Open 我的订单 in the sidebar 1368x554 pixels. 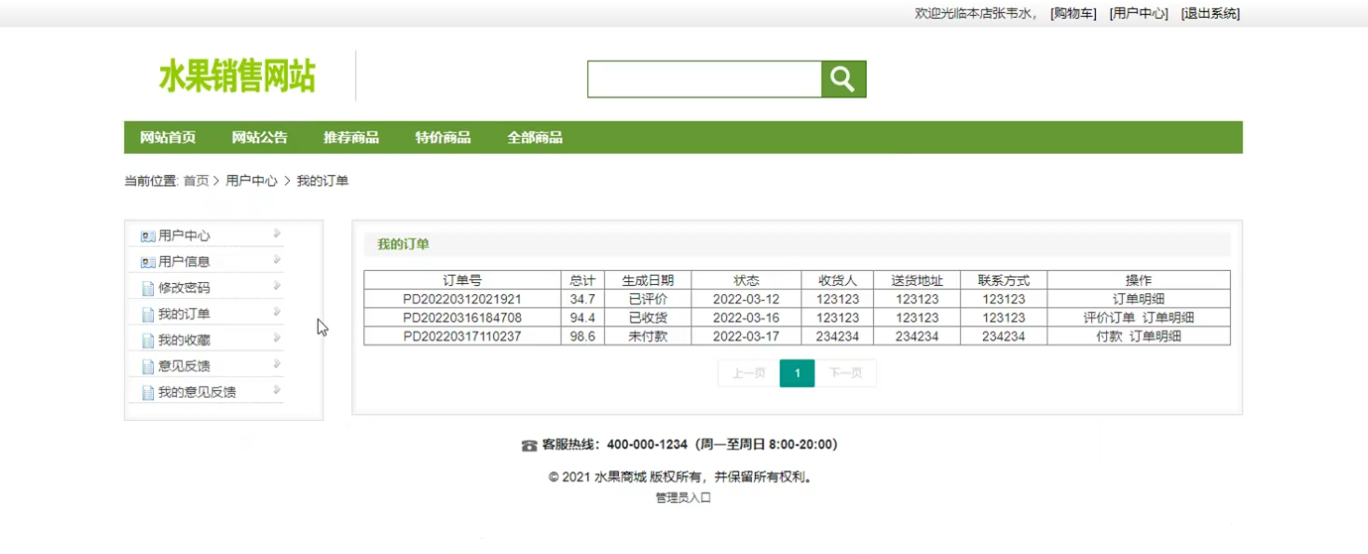[185, 315]
